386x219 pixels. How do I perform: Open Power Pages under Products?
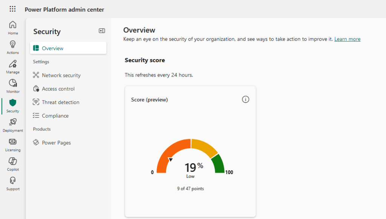pos(56,143)
